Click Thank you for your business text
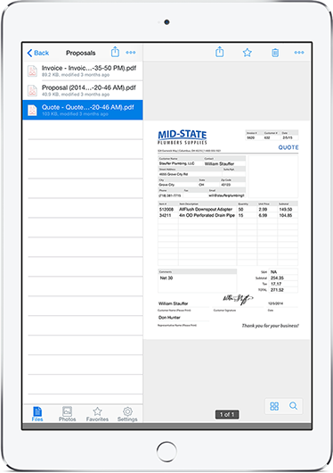 (271, 326)
